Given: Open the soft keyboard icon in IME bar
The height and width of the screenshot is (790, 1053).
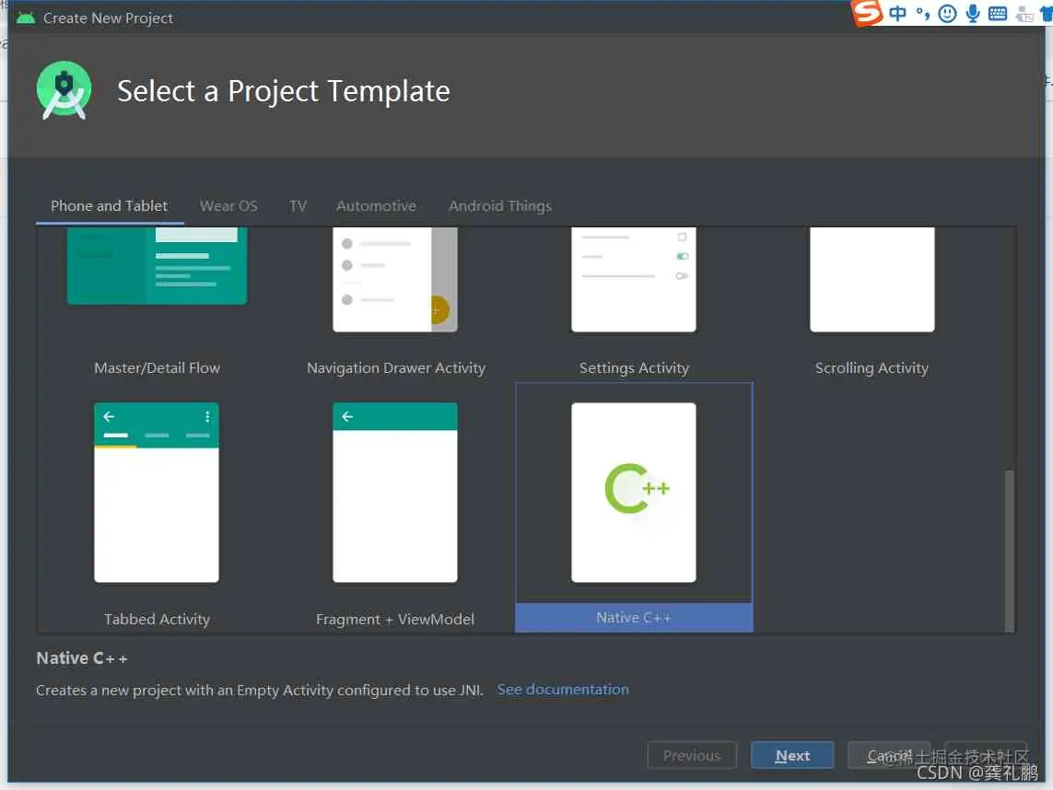Looking at the screenshot, I should point(998,14).
